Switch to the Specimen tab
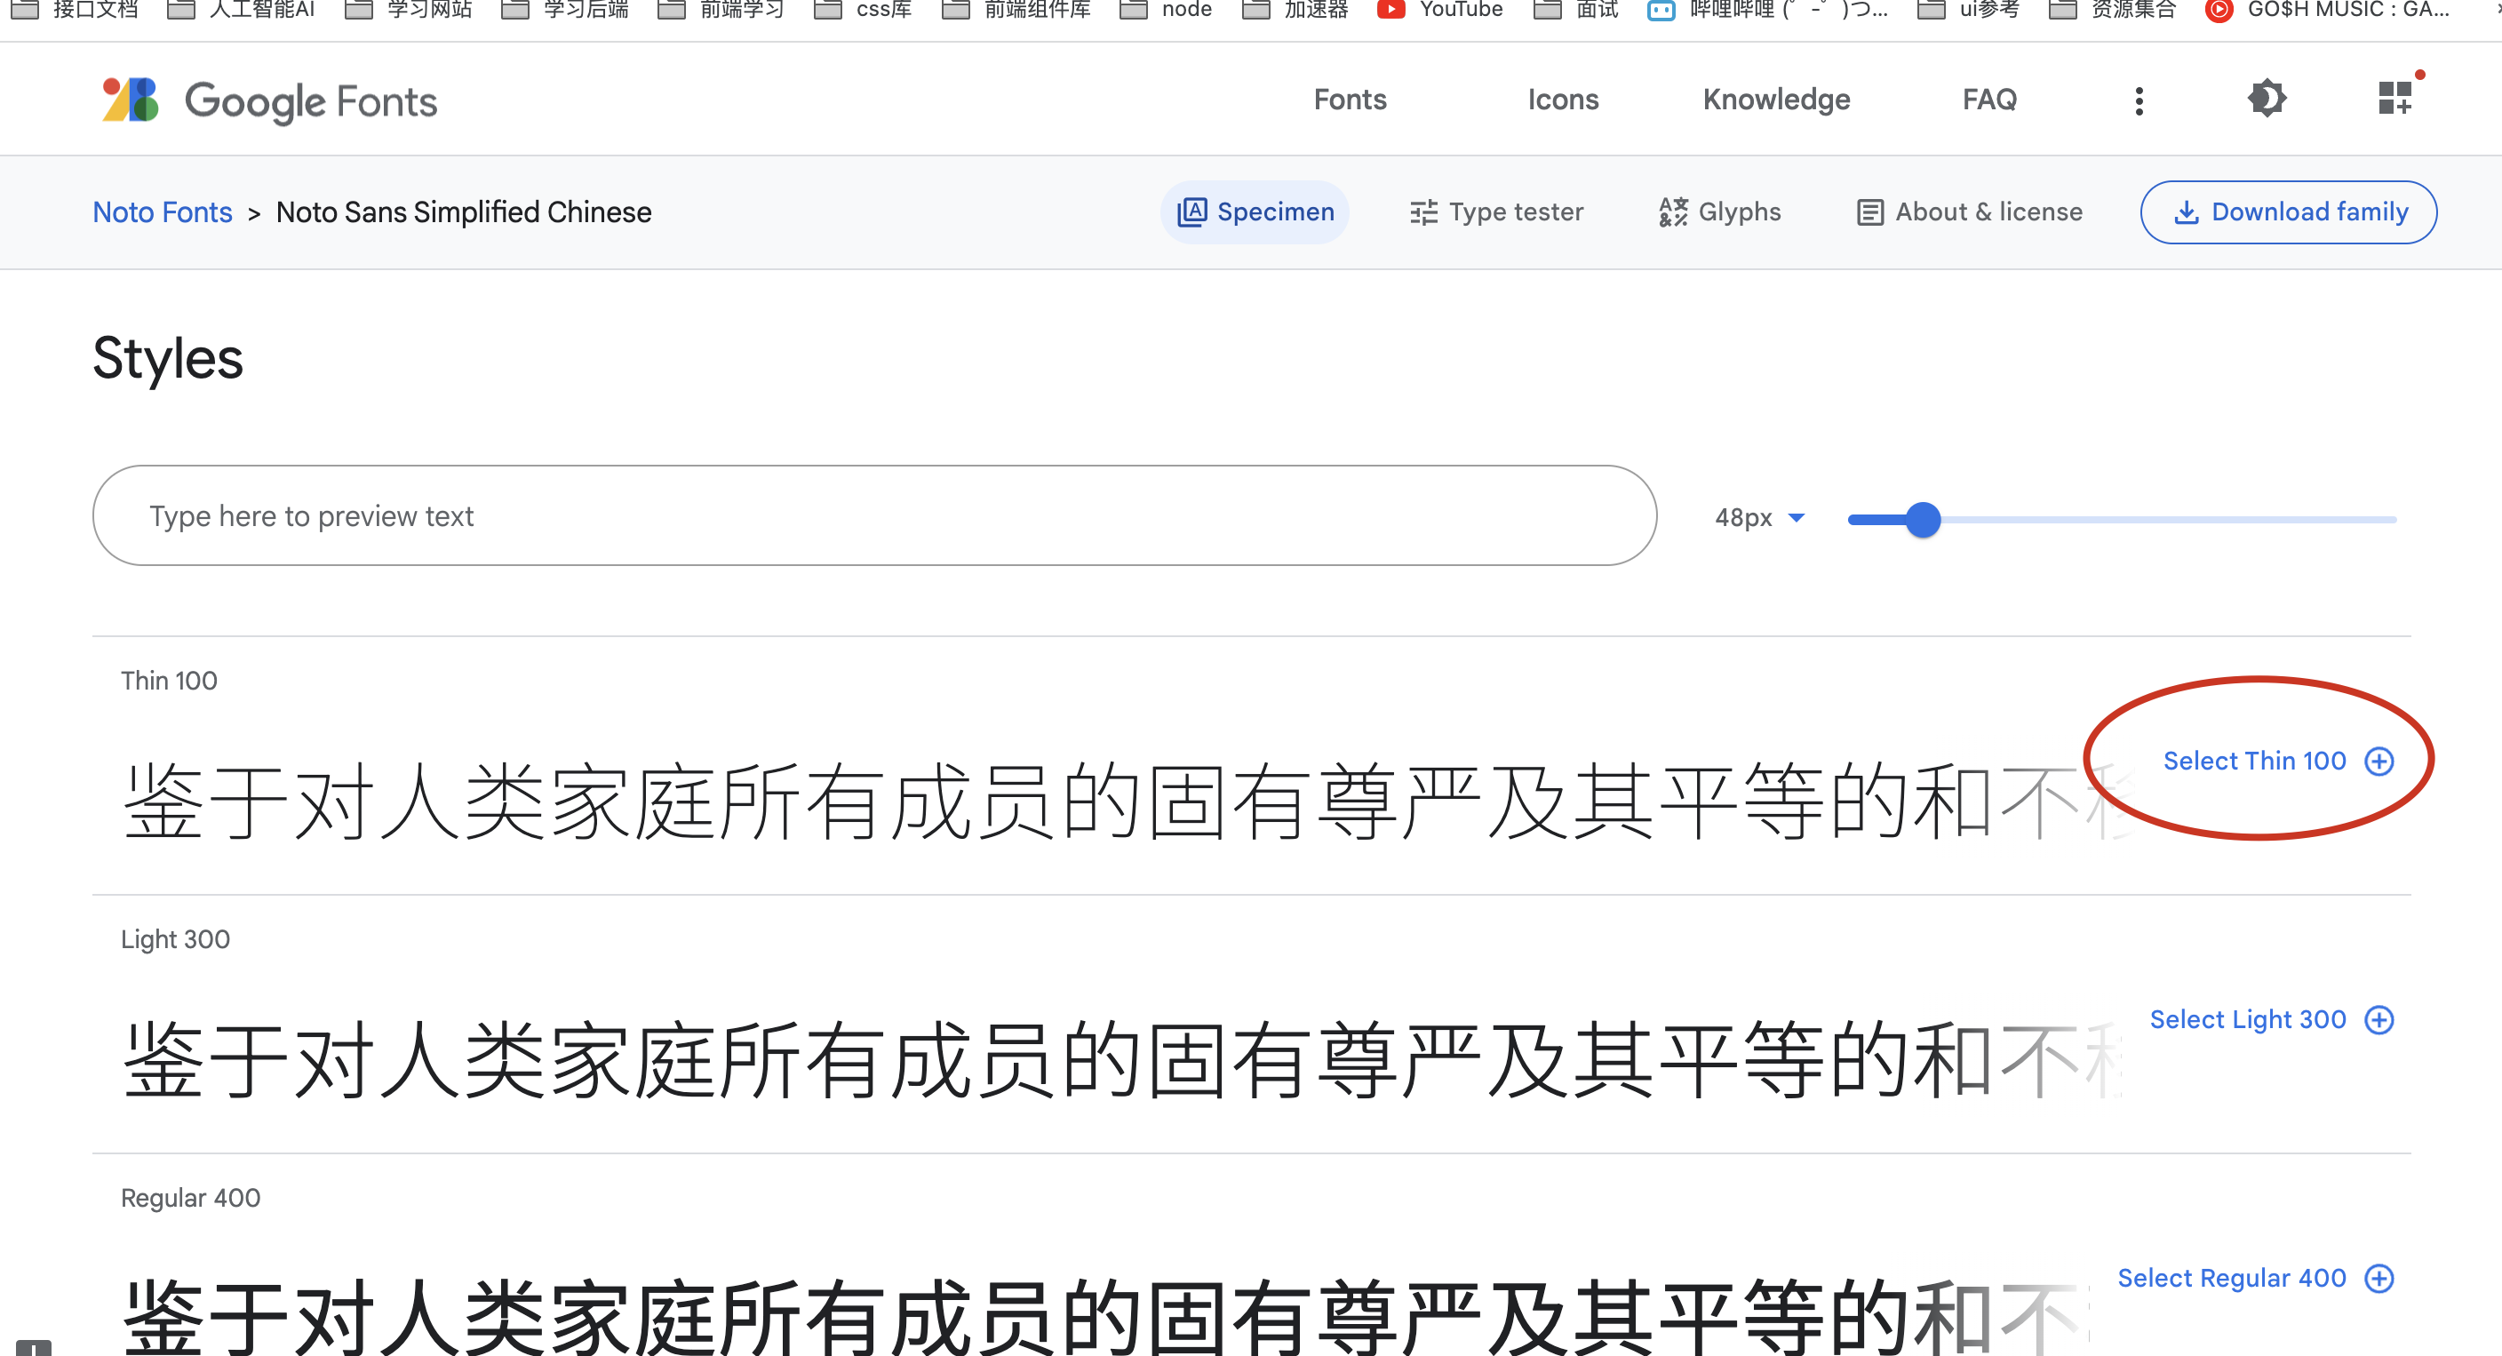This screenshot has width=2502, height=1356. (x=1254, y=211)
